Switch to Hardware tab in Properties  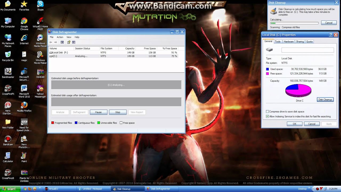coord(289,42)
